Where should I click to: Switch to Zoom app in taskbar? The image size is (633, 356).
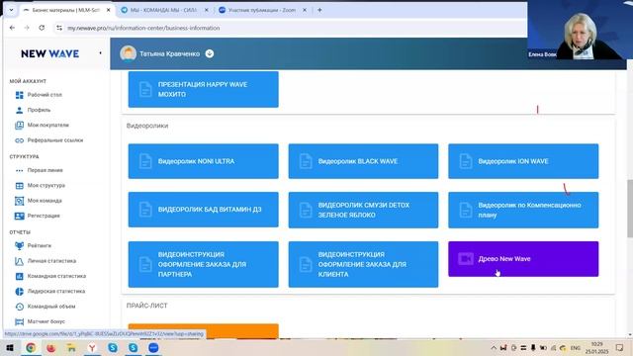click(x=153, y=347)
